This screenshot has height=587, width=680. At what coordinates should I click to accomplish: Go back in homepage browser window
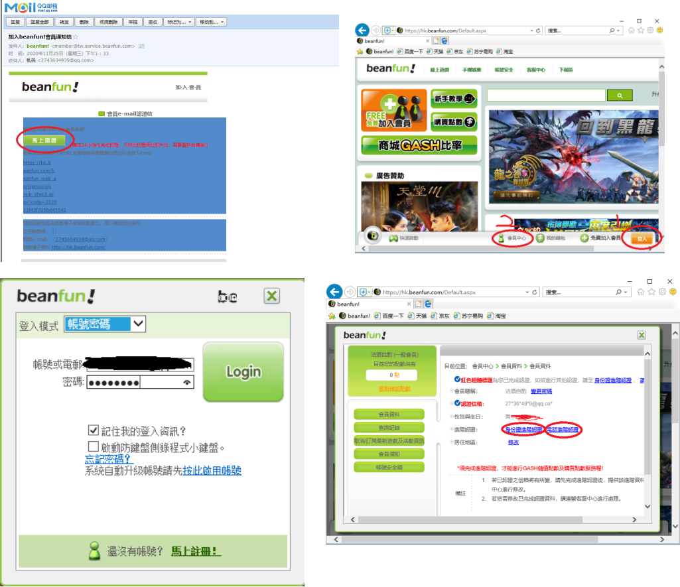362,31
